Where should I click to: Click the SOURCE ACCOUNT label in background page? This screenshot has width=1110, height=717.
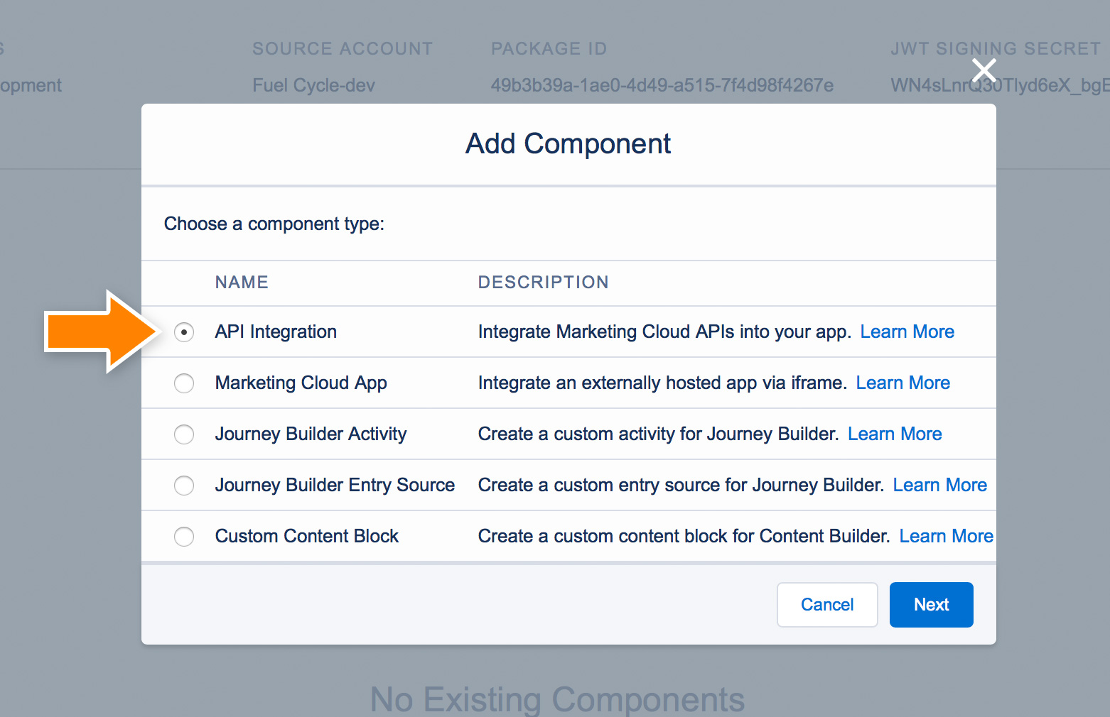tap(343, 48)
